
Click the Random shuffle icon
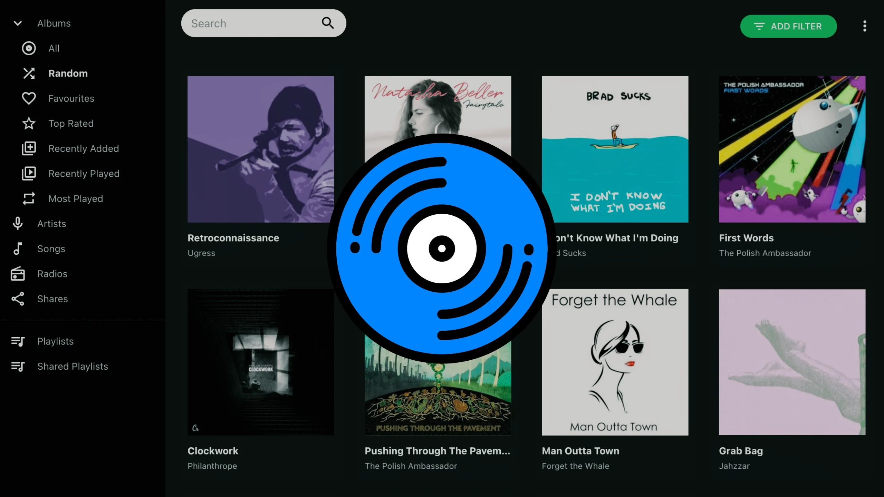(29, 74)
